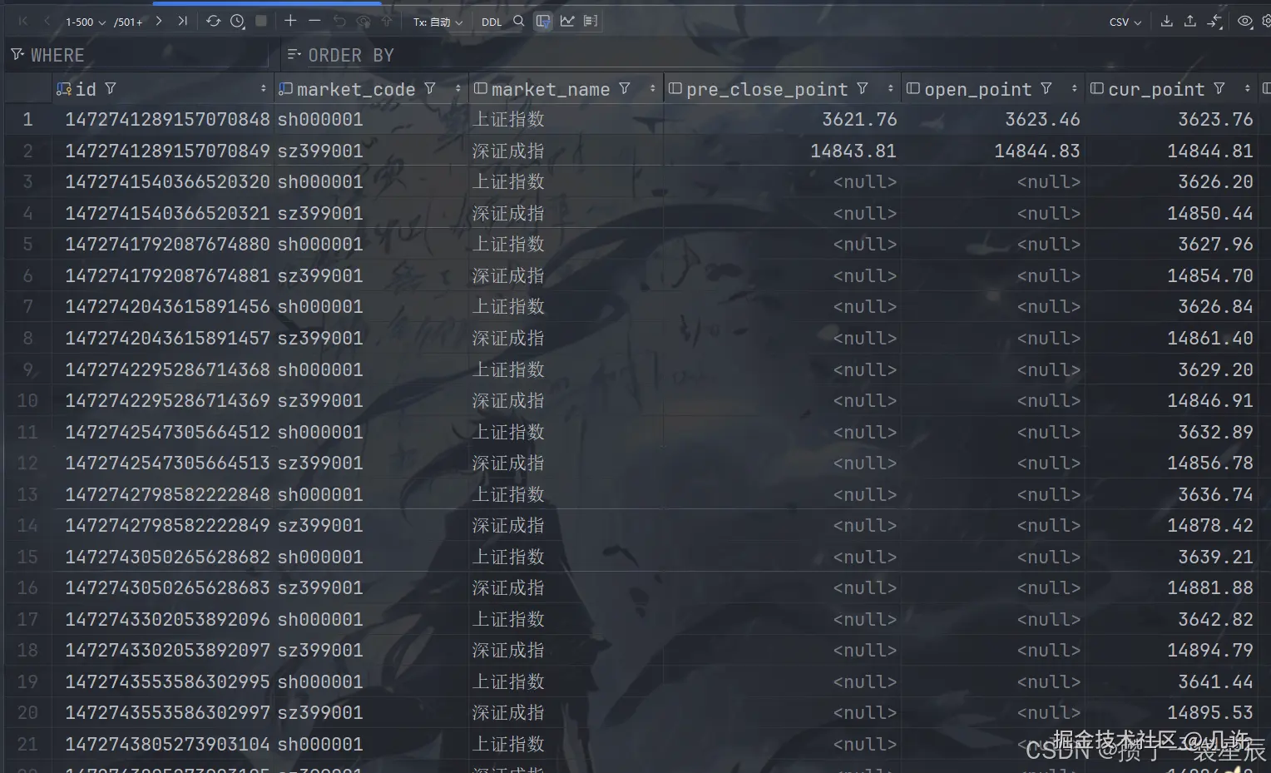Open the view-as eye icon menu
The image size is (1271, 773).
click(x=1245, y=22)
